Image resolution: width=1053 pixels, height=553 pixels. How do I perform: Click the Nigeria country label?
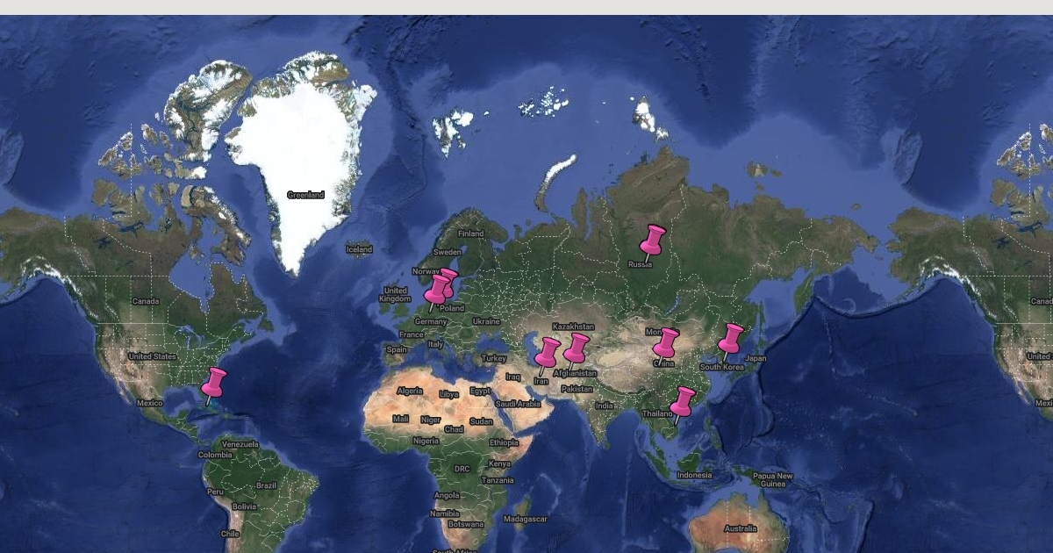[426, 441]
